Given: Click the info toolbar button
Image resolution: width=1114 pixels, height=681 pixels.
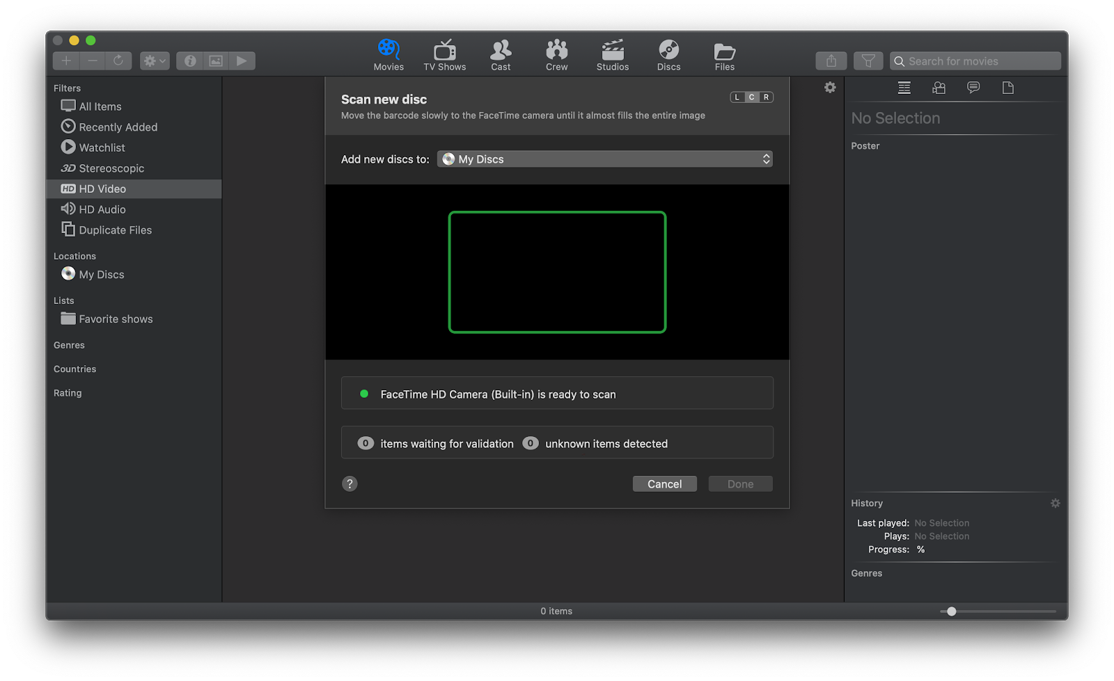Looking at the screenshot, I should 189,61.
